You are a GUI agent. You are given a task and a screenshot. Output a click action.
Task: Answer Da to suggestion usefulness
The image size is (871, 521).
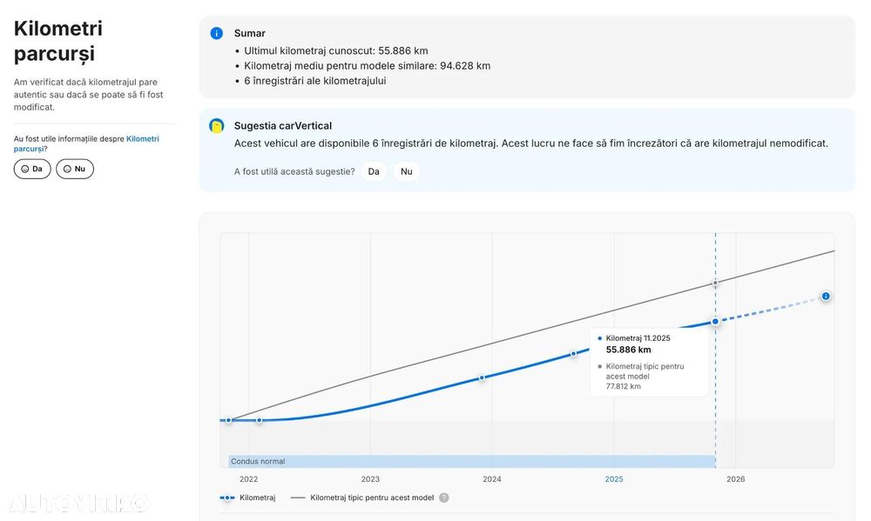[374, 171]
